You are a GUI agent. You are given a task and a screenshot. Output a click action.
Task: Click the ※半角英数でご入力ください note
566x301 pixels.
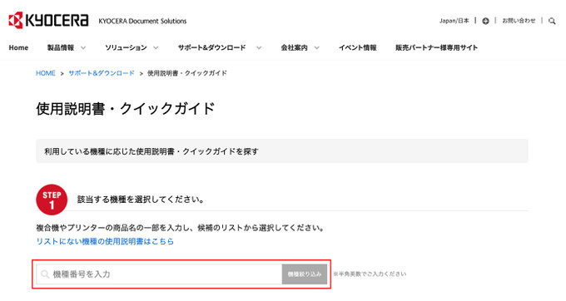point(370,274)
